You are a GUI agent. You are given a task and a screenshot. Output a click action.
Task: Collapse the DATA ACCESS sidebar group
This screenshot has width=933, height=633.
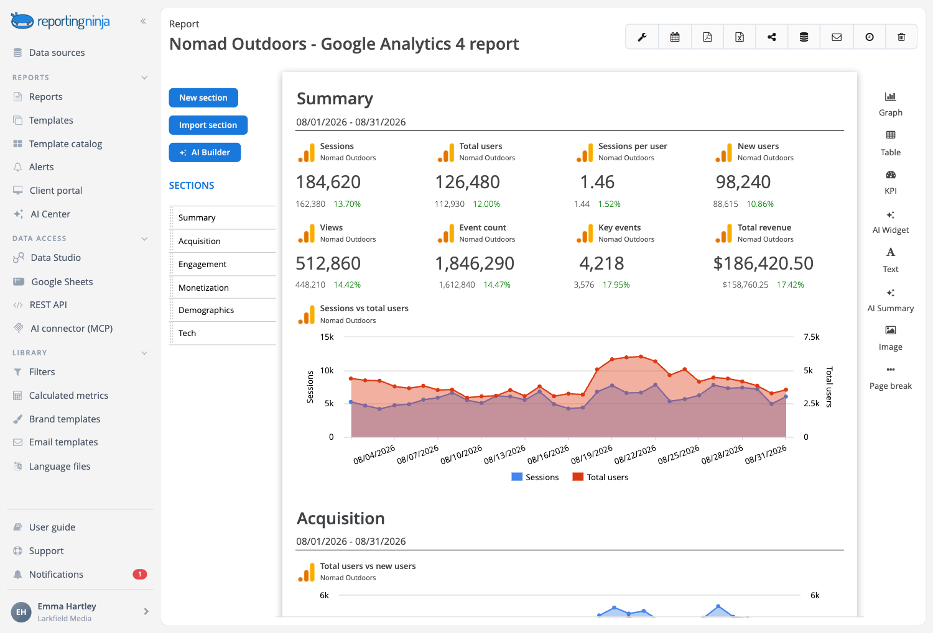[144, 239]
